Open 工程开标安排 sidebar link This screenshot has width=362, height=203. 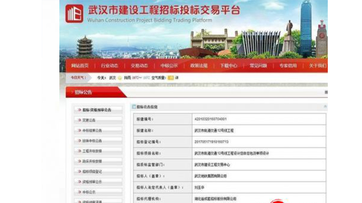[98, 151]
